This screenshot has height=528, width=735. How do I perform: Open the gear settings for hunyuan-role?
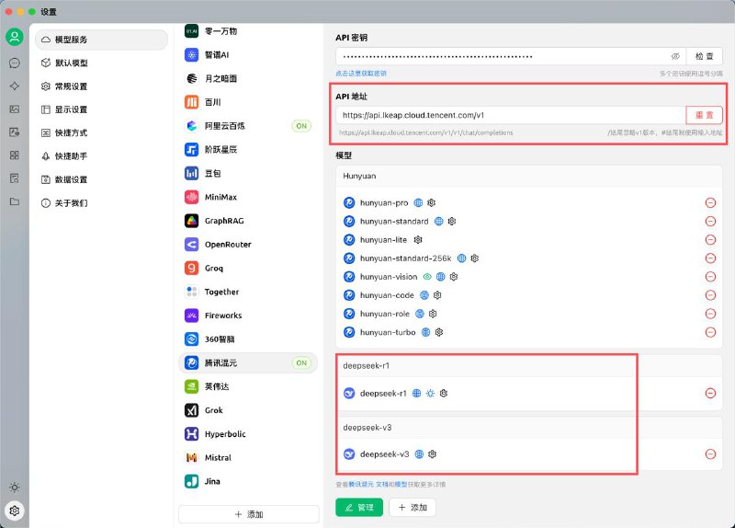point(433,314)
